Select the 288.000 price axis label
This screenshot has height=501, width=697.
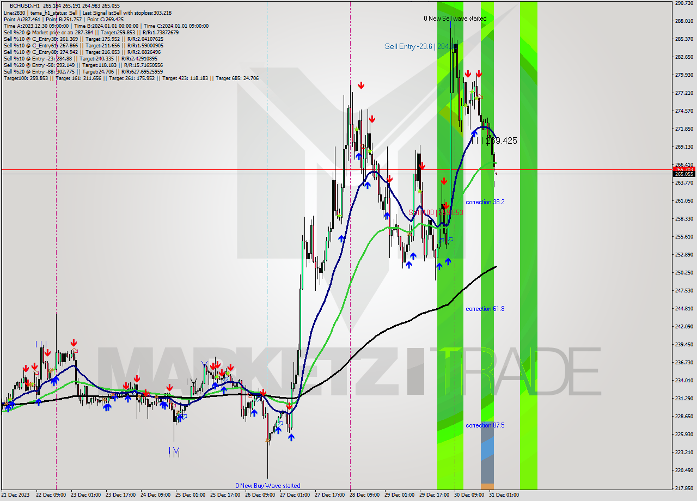(x=684, y=21)
